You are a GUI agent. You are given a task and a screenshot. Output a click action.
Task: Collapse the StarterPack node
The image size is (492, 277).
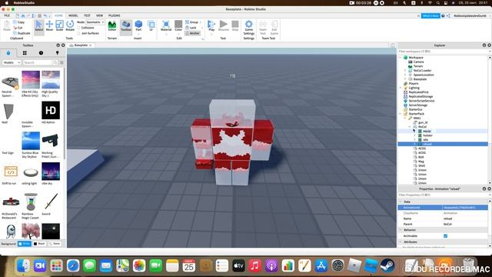point(401,114)
